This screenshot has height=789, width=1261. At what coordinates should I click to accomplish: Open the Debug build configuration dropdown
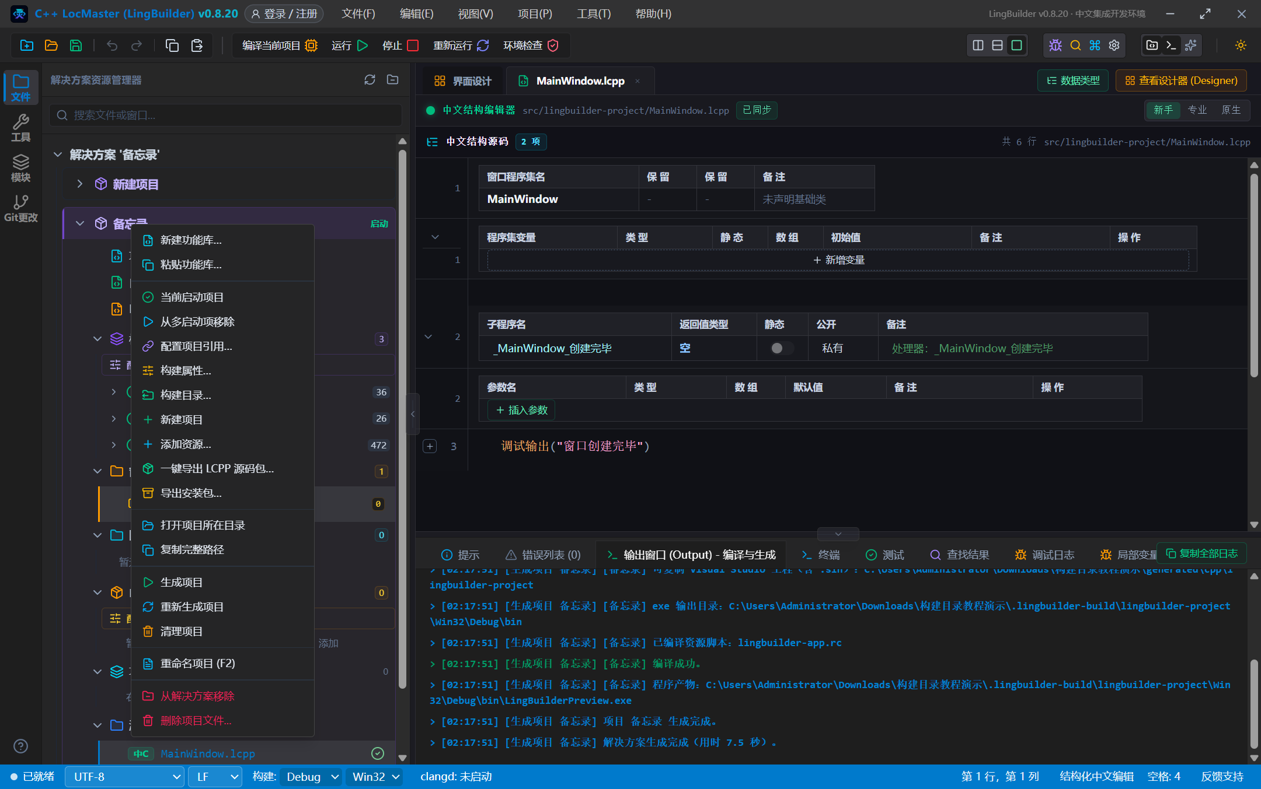[x=311, y=777]
